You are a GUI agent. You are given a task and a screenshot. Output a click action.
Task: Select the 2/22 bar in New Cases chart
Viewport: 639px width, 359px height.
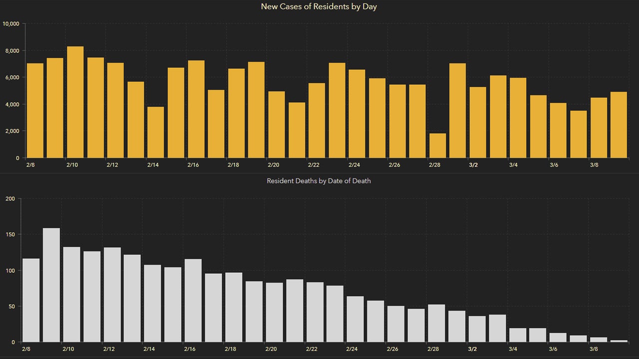(317, 120)
